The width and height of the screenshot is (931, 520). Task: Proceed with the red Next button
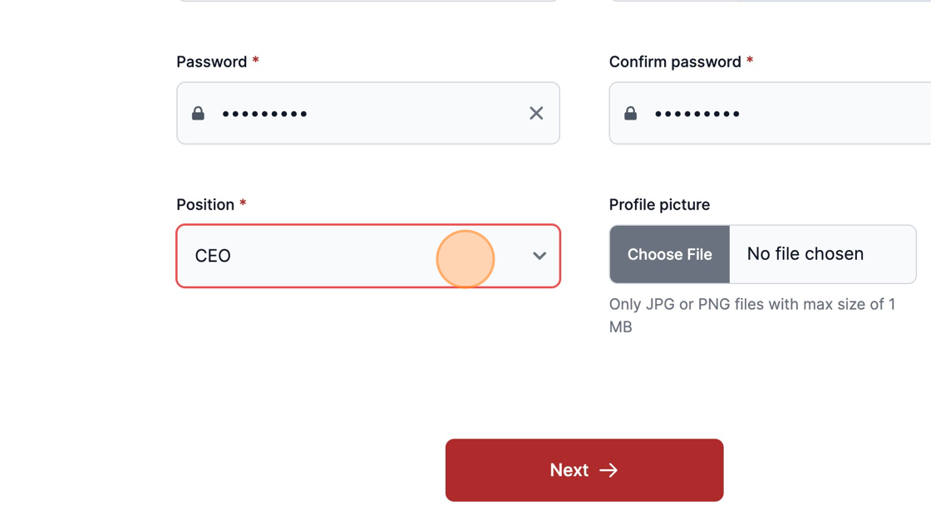[x=584, y=470]
